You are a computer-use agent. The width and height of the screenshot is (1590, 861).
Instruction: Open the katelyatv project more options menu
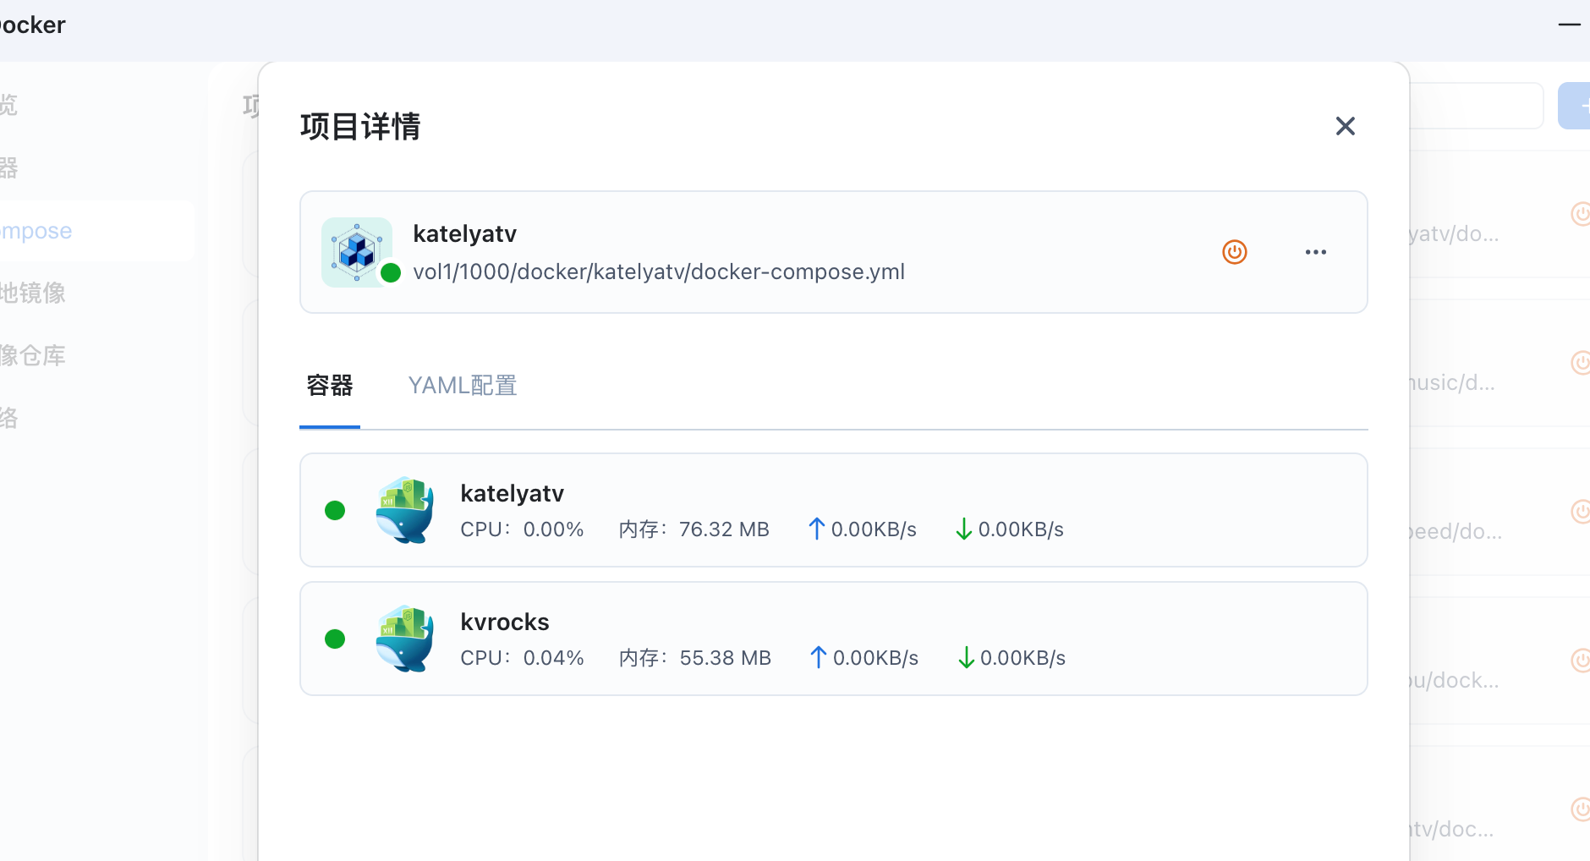1315,252
